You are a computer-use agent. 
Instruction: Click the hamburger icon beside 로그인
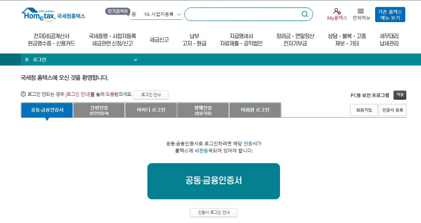[26, 60]
